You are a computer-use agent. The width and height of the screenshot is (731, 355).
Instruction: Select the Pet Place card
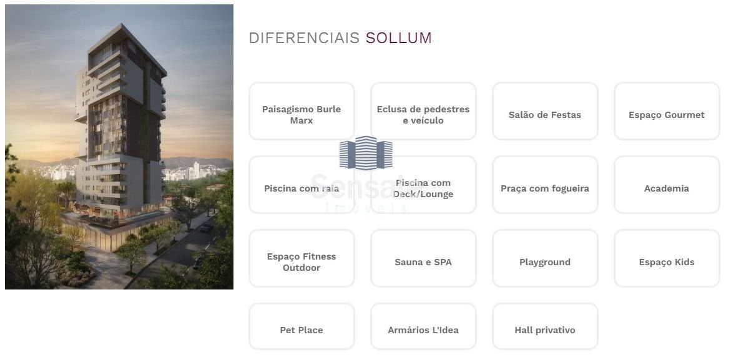point(302,327)
